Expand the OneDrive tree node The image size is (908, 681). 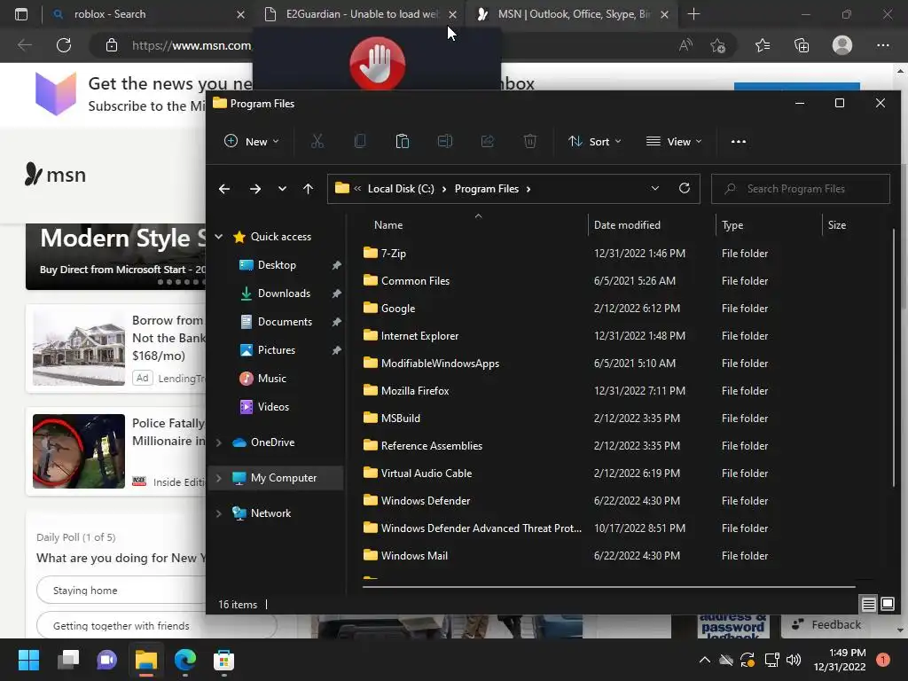click(x=219, y=442)
